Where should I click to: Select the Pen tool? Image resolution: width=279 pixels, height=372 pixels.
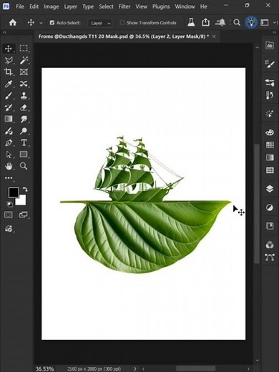9,142
